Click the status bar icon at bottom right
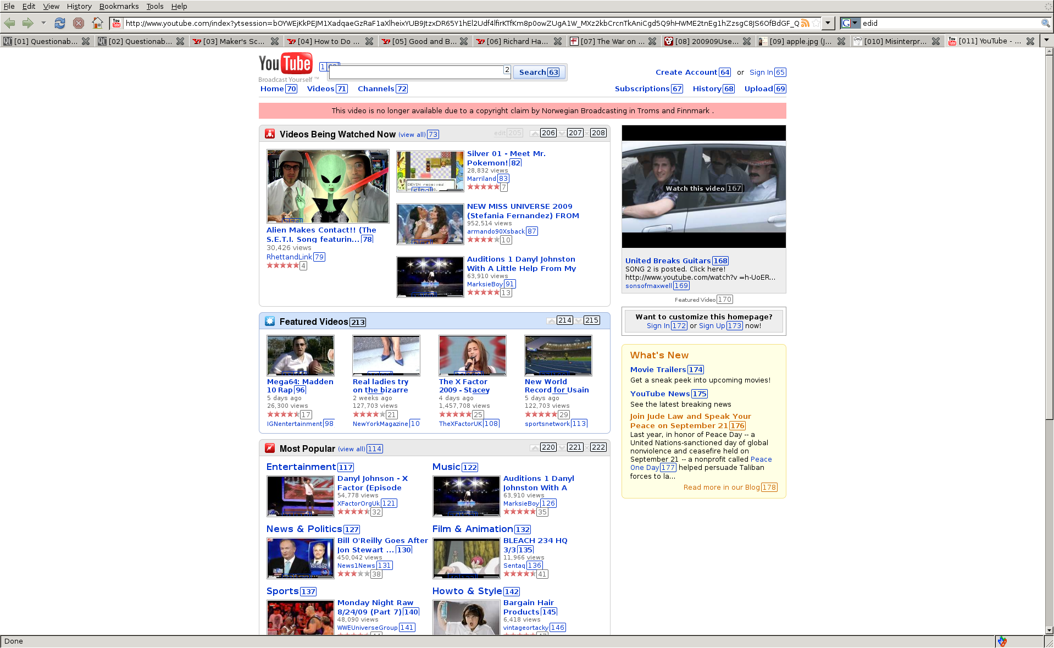Image resolution: width=1054 pixels, height=648 pixels. [x=1002, y=641]
